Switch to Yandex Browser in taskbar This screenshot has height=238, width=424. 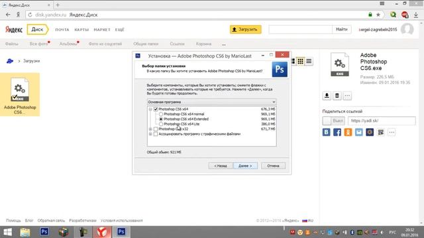pyautogui.click(x=102, y=232)
